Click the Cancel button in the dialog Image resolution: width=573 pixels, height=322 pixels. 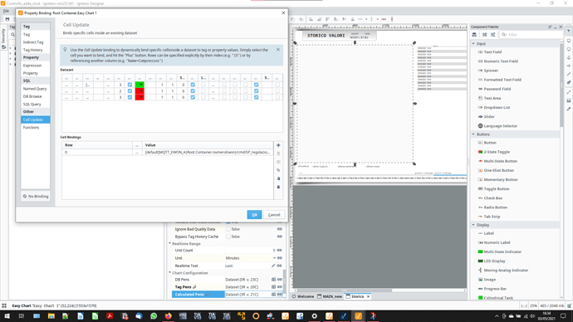click(x=274, y=215)
